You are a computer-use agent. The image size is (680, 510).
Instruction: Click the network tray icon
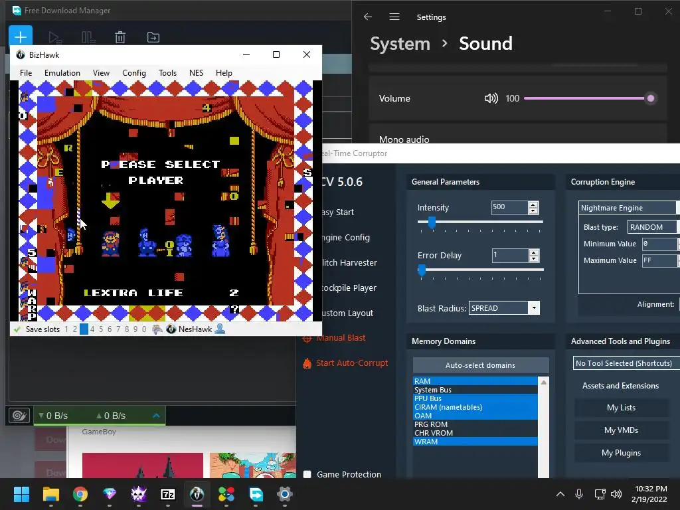click(600, 494)
